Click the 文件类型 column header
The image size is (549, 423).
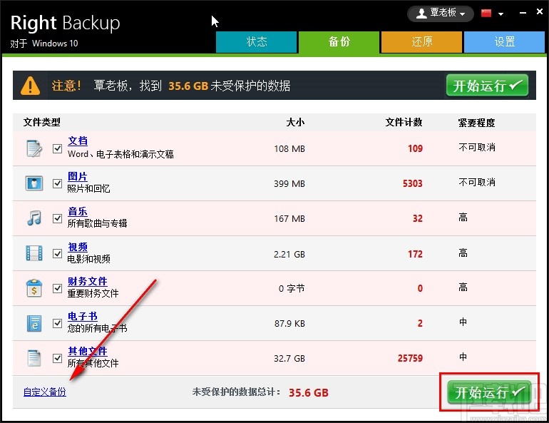click(41, 122)
